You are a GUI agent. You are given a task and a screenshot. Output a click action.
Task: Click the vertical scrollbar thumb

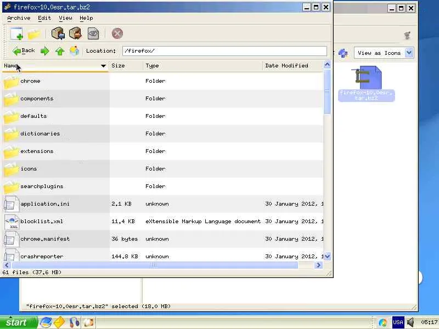click(x=327, y=92)
